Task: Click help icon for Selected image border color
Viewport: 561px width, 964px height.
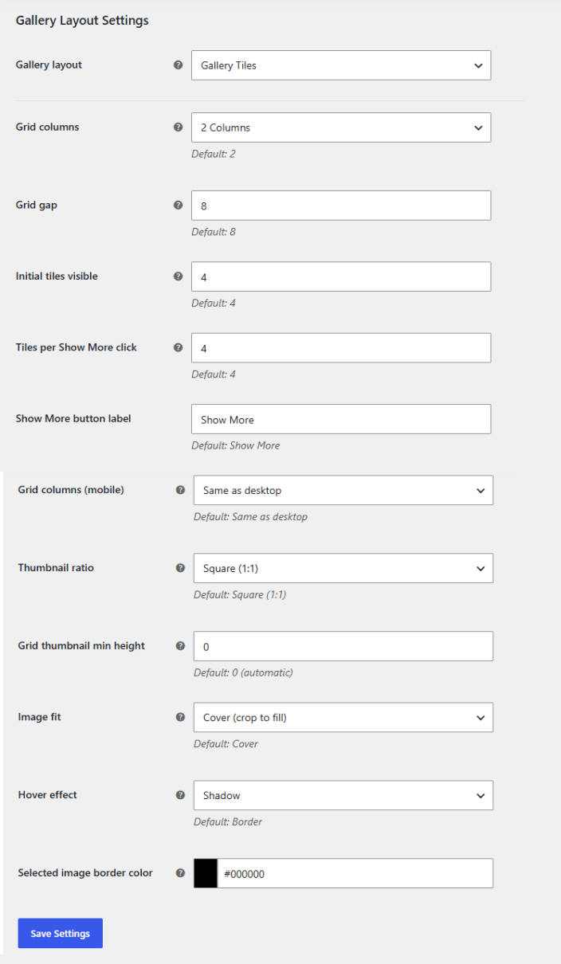Action: [180, 873]
